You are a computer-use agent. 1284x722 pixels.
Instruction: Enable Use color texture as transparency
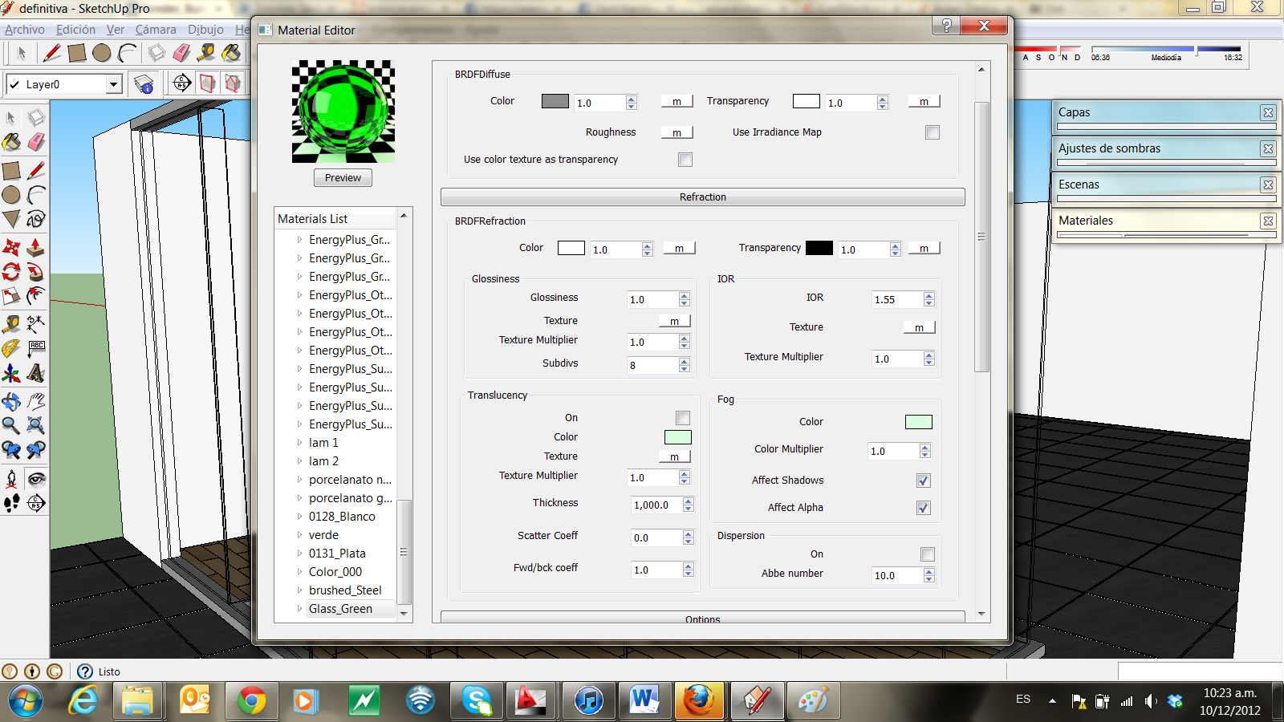pyautogui.click(x=685, y=160)
